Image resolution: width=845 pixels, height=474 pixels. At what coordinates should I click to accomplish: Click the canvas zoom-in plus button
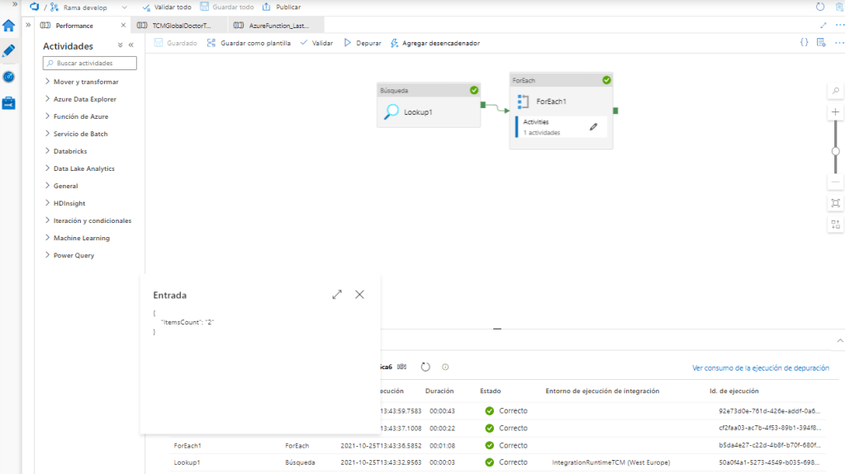point(836,112)
